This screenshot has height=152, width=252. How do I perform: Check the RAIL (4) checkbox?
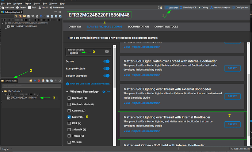pyautogui.click(x=69, y=123)
